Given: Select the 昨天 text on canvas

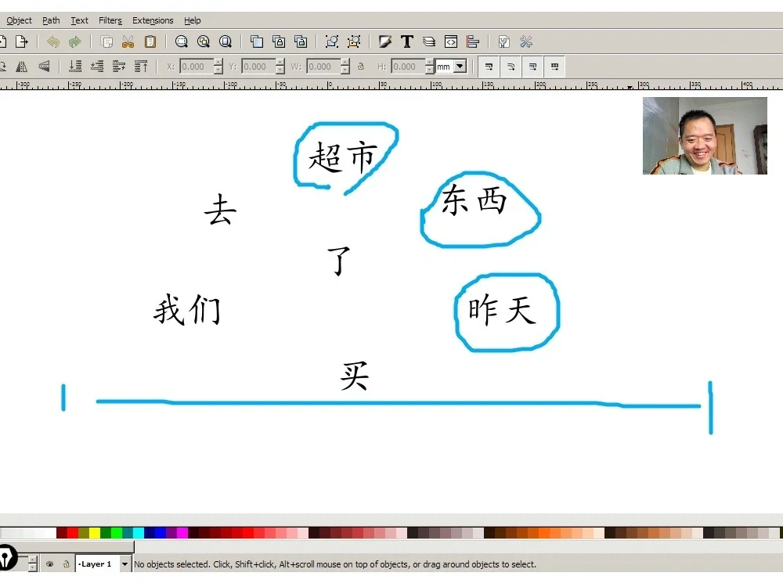Looking at the screenshot, I should tap(502, 309).
